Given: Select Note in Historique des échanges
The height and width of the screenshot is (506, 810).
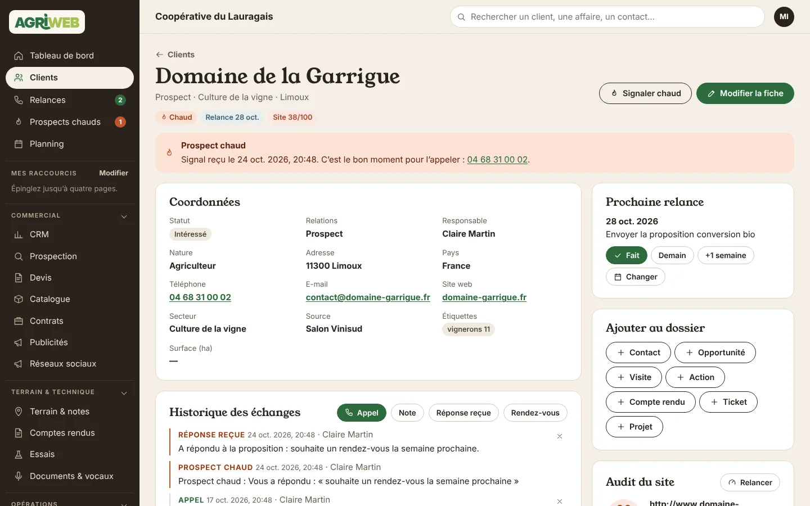Looking at the screenshot, I should 407,413.
